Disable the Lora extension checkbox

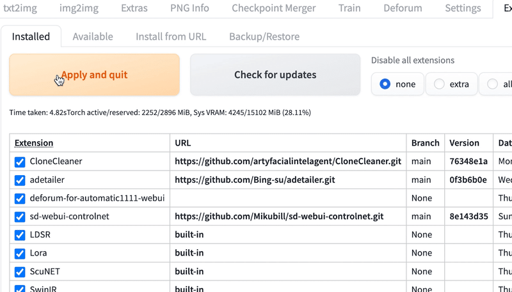click(20, 253)
